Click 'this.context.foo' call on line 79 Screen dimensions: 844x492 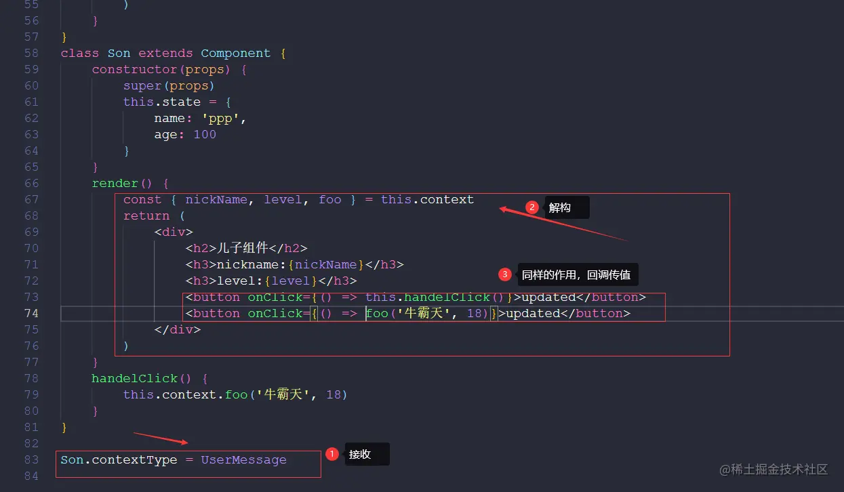pos(186,394)
